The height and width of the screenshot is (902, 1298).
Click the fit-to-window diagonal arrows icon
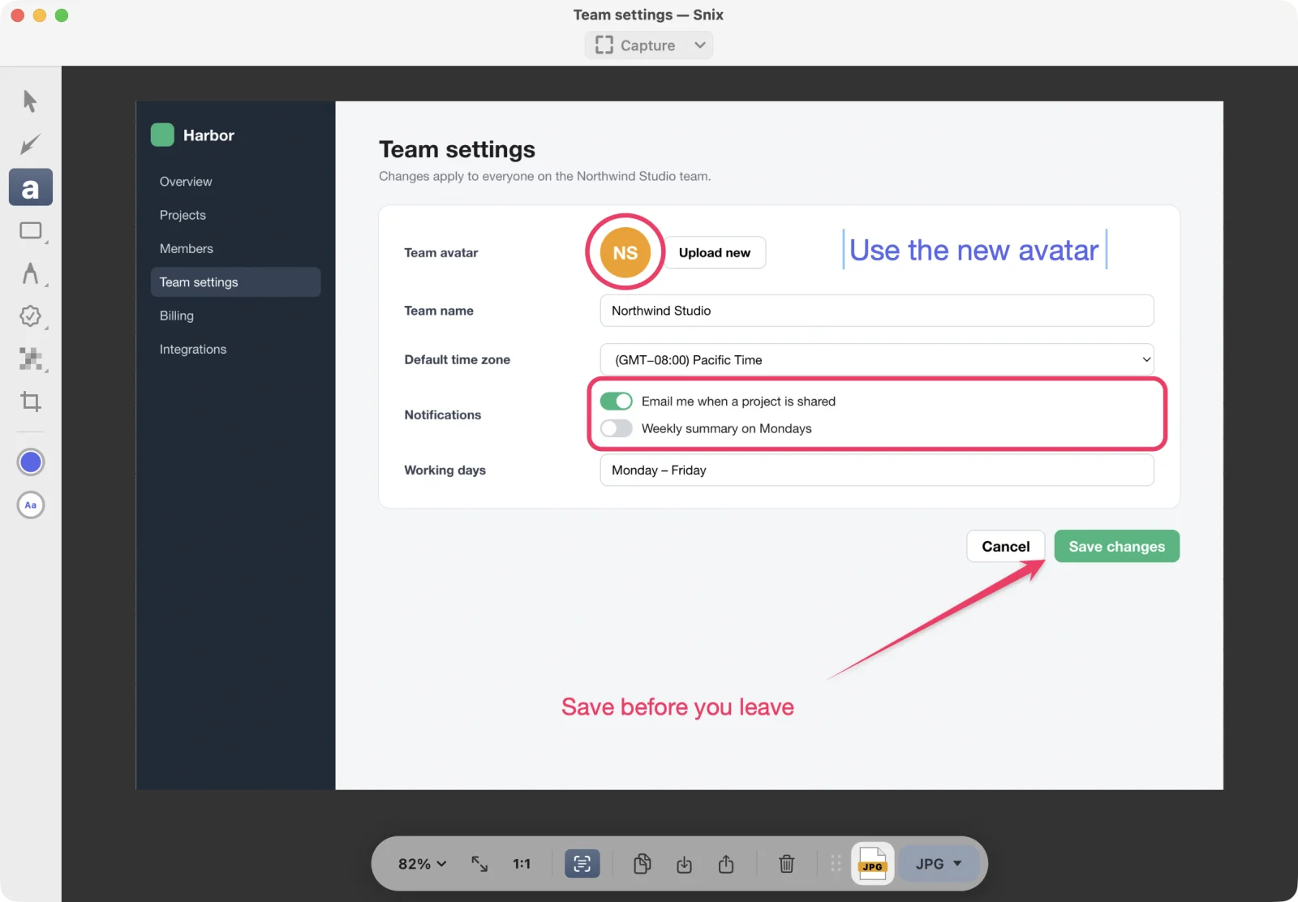(x=479, y=864)
